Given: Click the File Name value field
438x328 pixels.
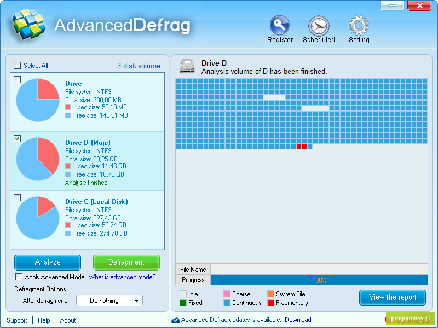Looking at the screenshot, I should point(319,270).
